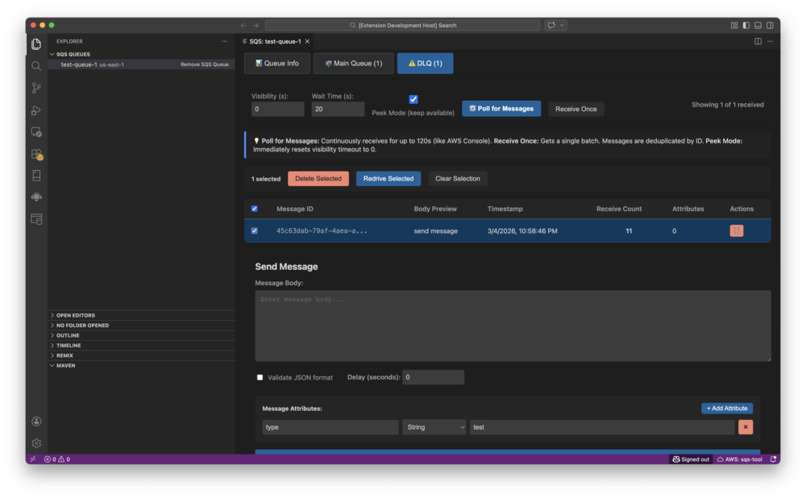This screenshot has height=498, width=806.
Task: Click the attribute name field containing type
Action: click(330, 427)
